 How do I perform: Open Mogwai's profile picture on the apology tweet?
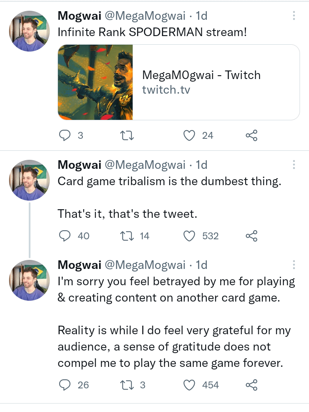tap(29, 281)
